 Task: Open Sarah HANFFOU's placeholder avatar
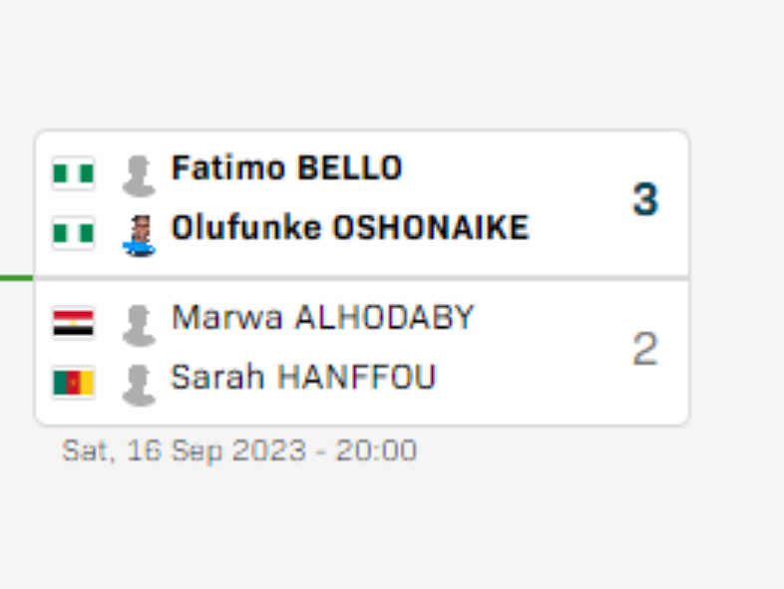tap(139, 385)
